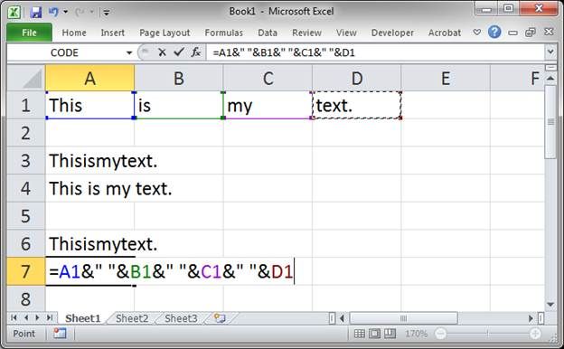Image resolution: width=564 pixels, height=349 pixels.
Task: Jump to first sheet tab navigation arrow
Action: [14, 317]
